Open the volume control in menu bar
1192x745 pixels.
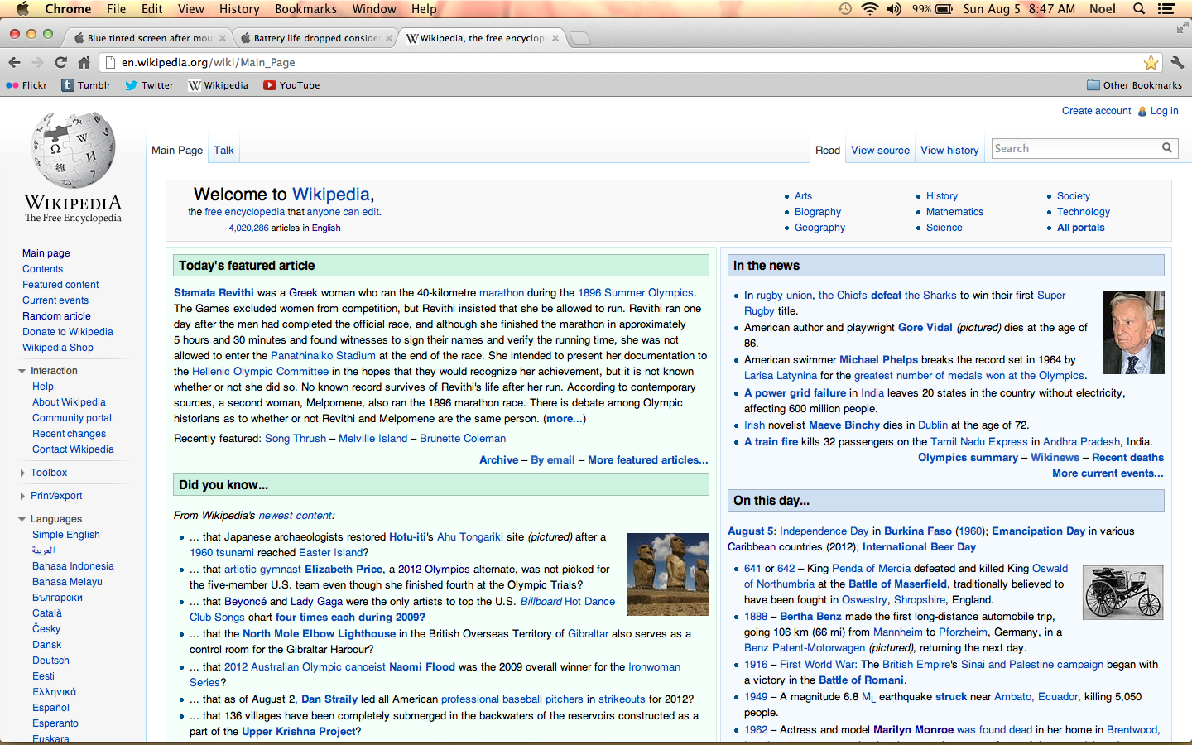(894, 9)
